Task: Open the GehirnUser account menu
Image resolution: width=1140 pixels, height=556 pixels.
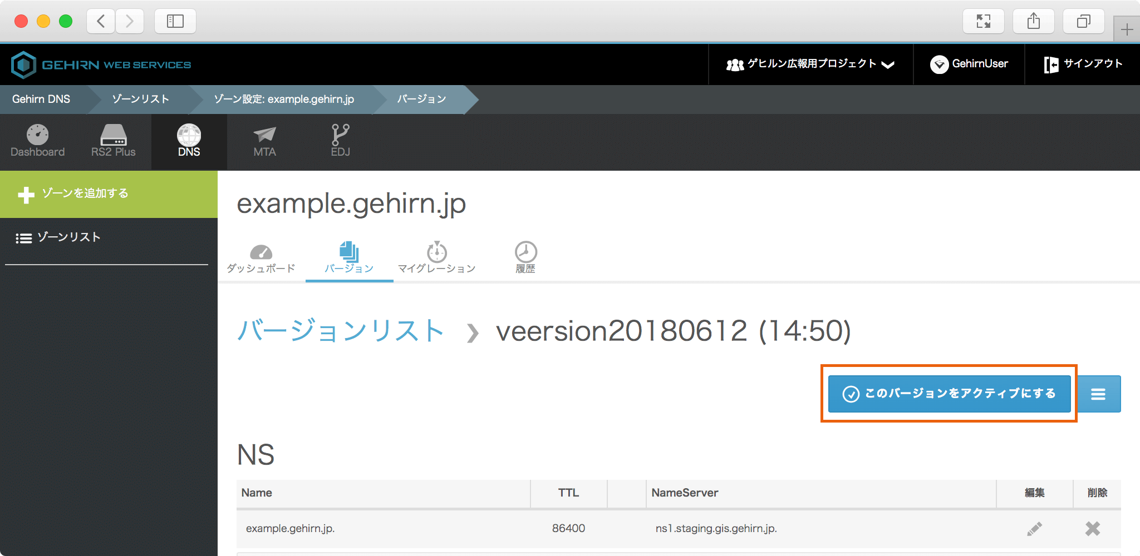Action: (x=969, y=64)
